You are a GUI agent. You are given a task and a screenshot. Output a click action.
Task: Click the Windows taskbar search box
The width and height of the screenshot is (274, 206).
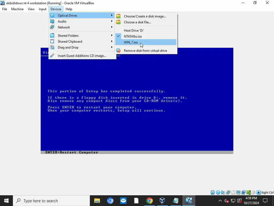(51, 201)
